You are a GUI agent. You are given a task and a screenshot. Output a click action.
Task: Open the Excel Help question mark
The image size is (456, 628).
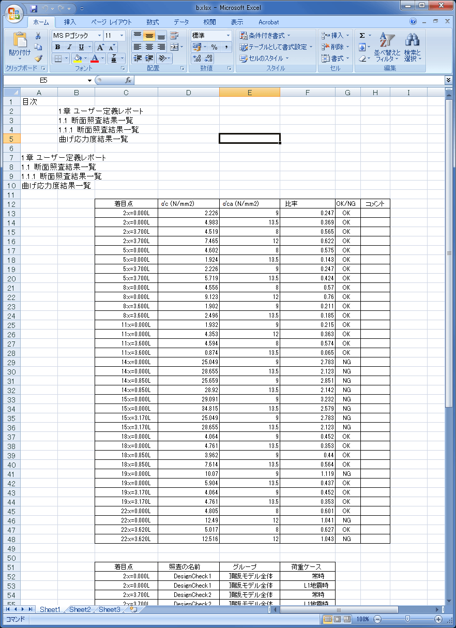coord(413,22)
